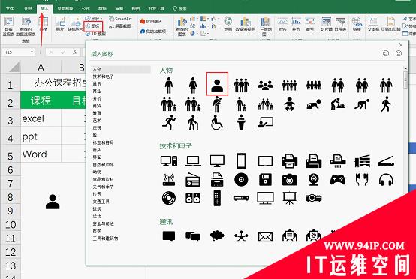Choose the running person icon
416x279 pixels.
[x=169, y=122]
